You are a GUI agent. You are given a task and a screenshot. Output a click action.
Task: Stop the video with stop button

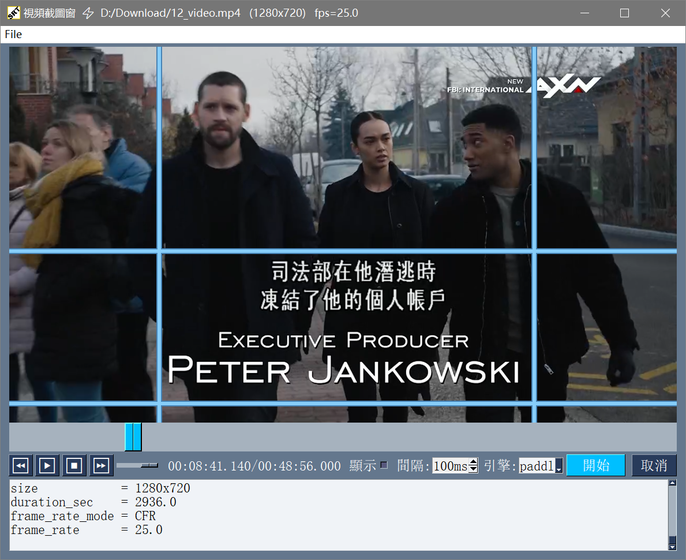tap(74, 465)
